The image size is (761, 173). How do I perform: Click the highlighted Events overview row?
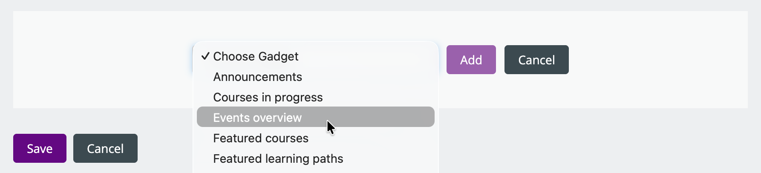[315, 117]
